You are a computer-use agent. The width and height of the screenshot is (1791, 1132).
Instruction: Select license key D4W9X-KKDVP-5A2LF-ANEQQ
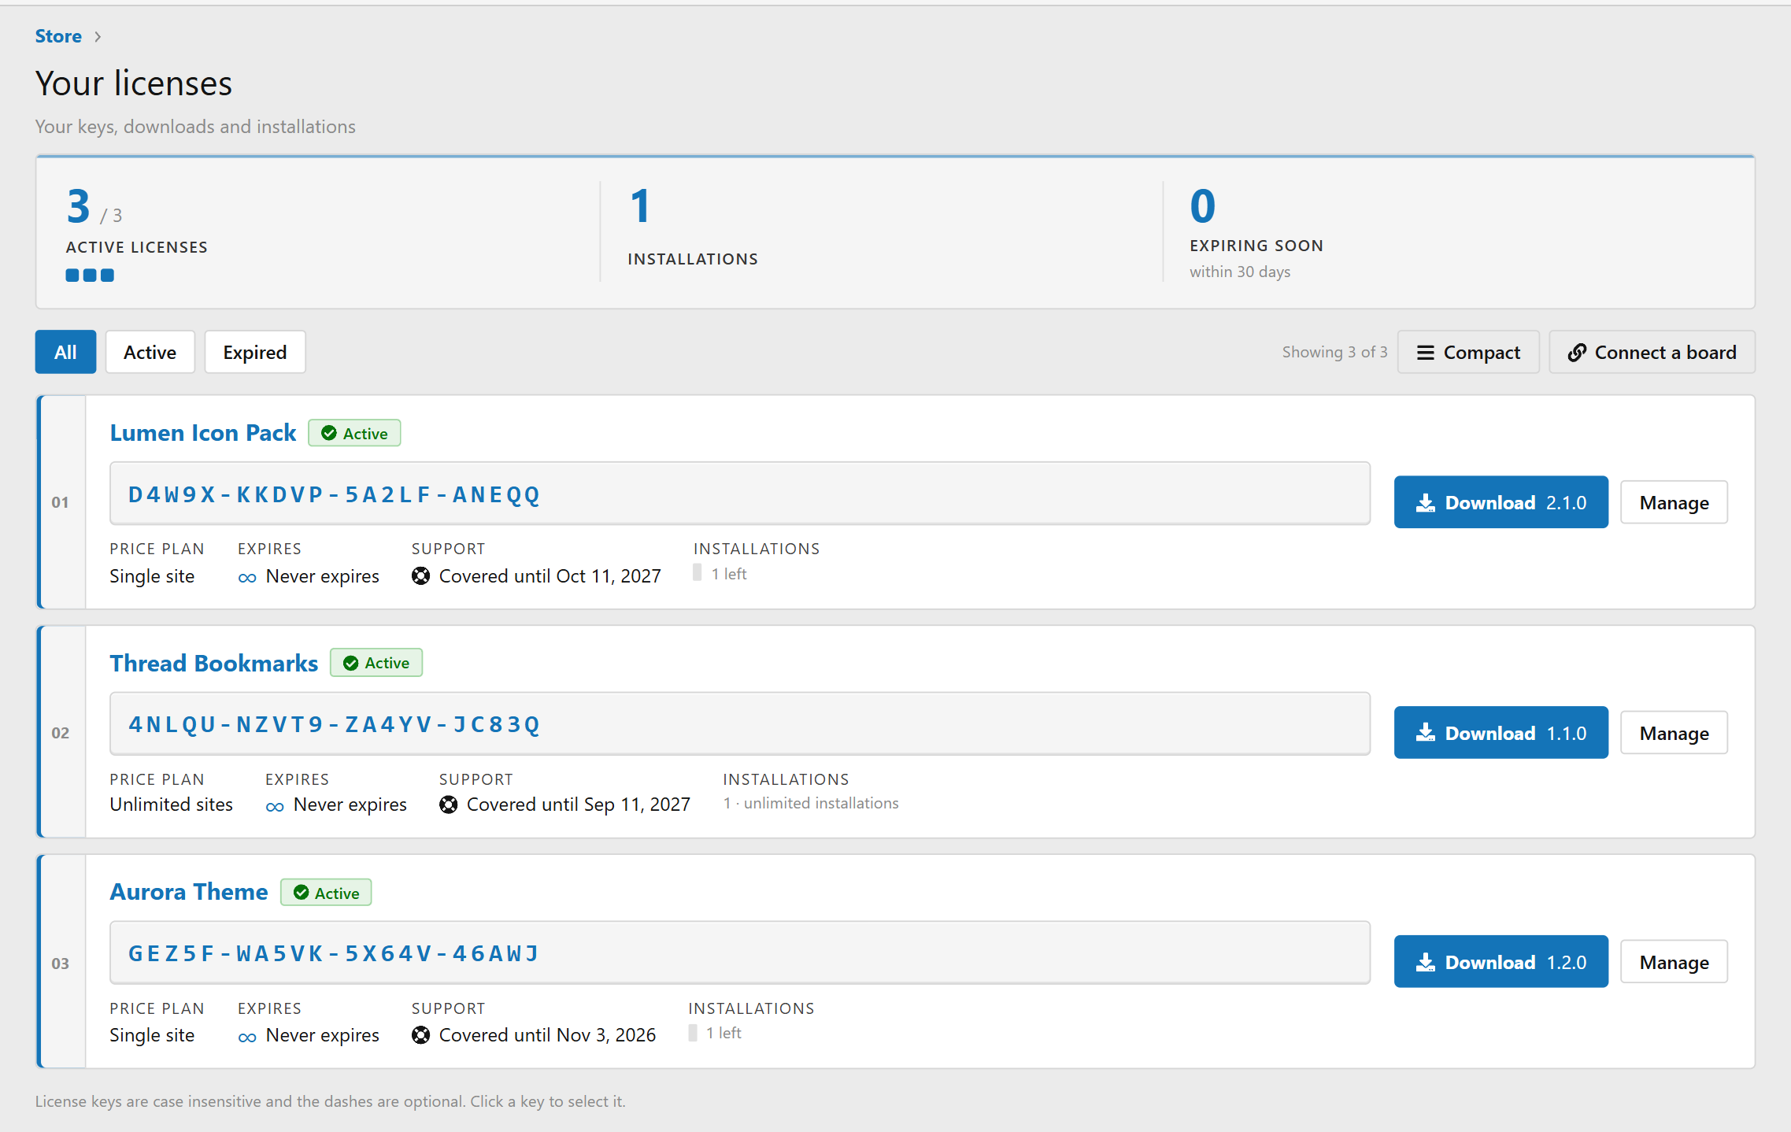click(740, 494)
